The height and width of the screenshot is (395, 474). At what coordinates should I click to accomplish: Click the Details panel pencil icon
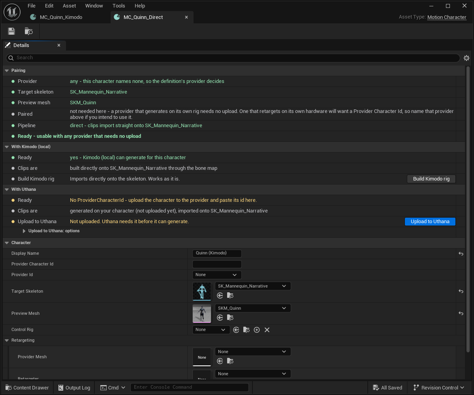[8, 45]
